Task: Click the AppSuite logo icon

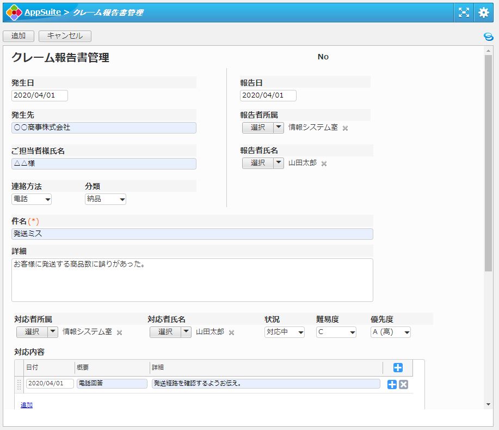Action: pyautogui.click(x=14, y=12)
